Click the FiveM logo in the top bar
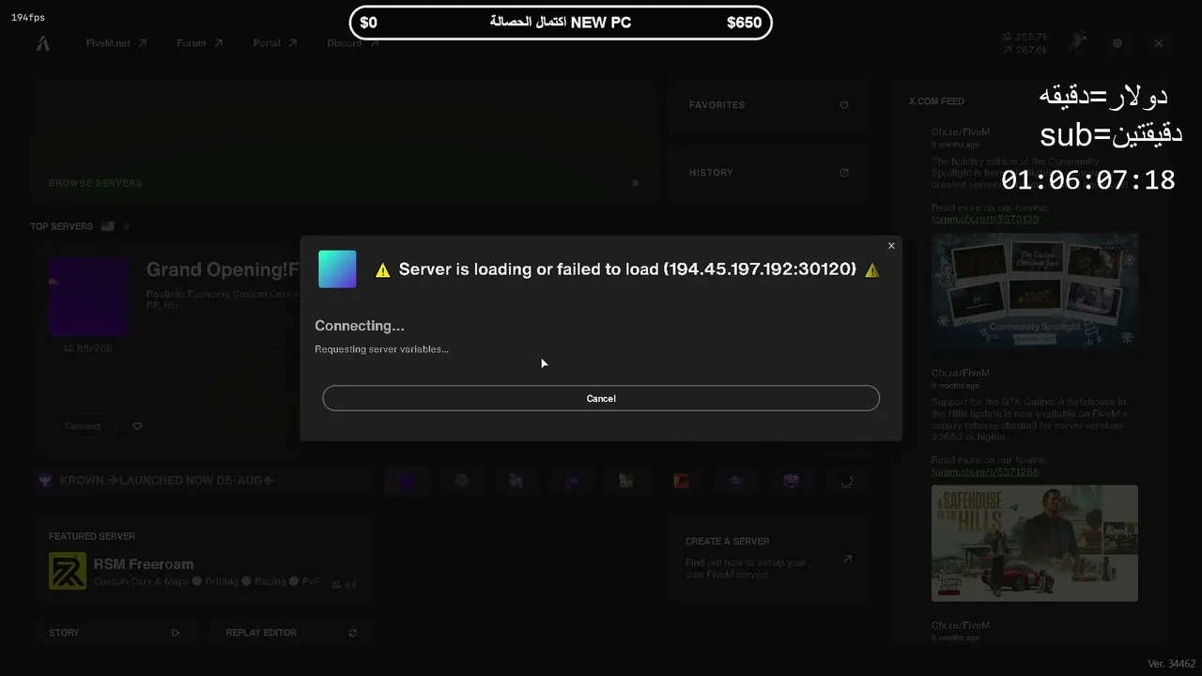This screenshot has width=1202, height=676. [x=43, y=43]
